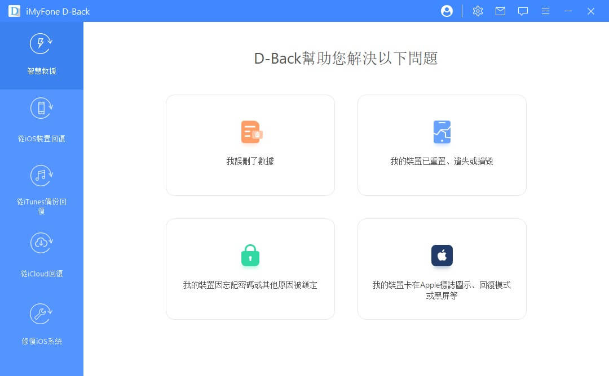Select the 從iOS裝置回復 phone icon
609x376 pixels.
pyautogui.click(x=41, y=108)
